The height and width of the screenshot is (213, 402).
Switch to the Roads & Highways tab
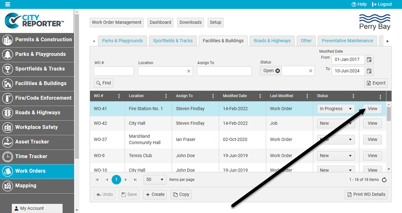pyautogui.click(x=272, y=41)
